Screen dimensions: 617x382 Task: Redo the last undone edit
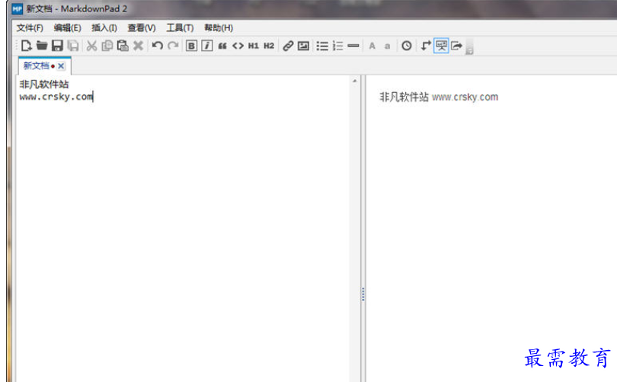click(x=173, y=46)
